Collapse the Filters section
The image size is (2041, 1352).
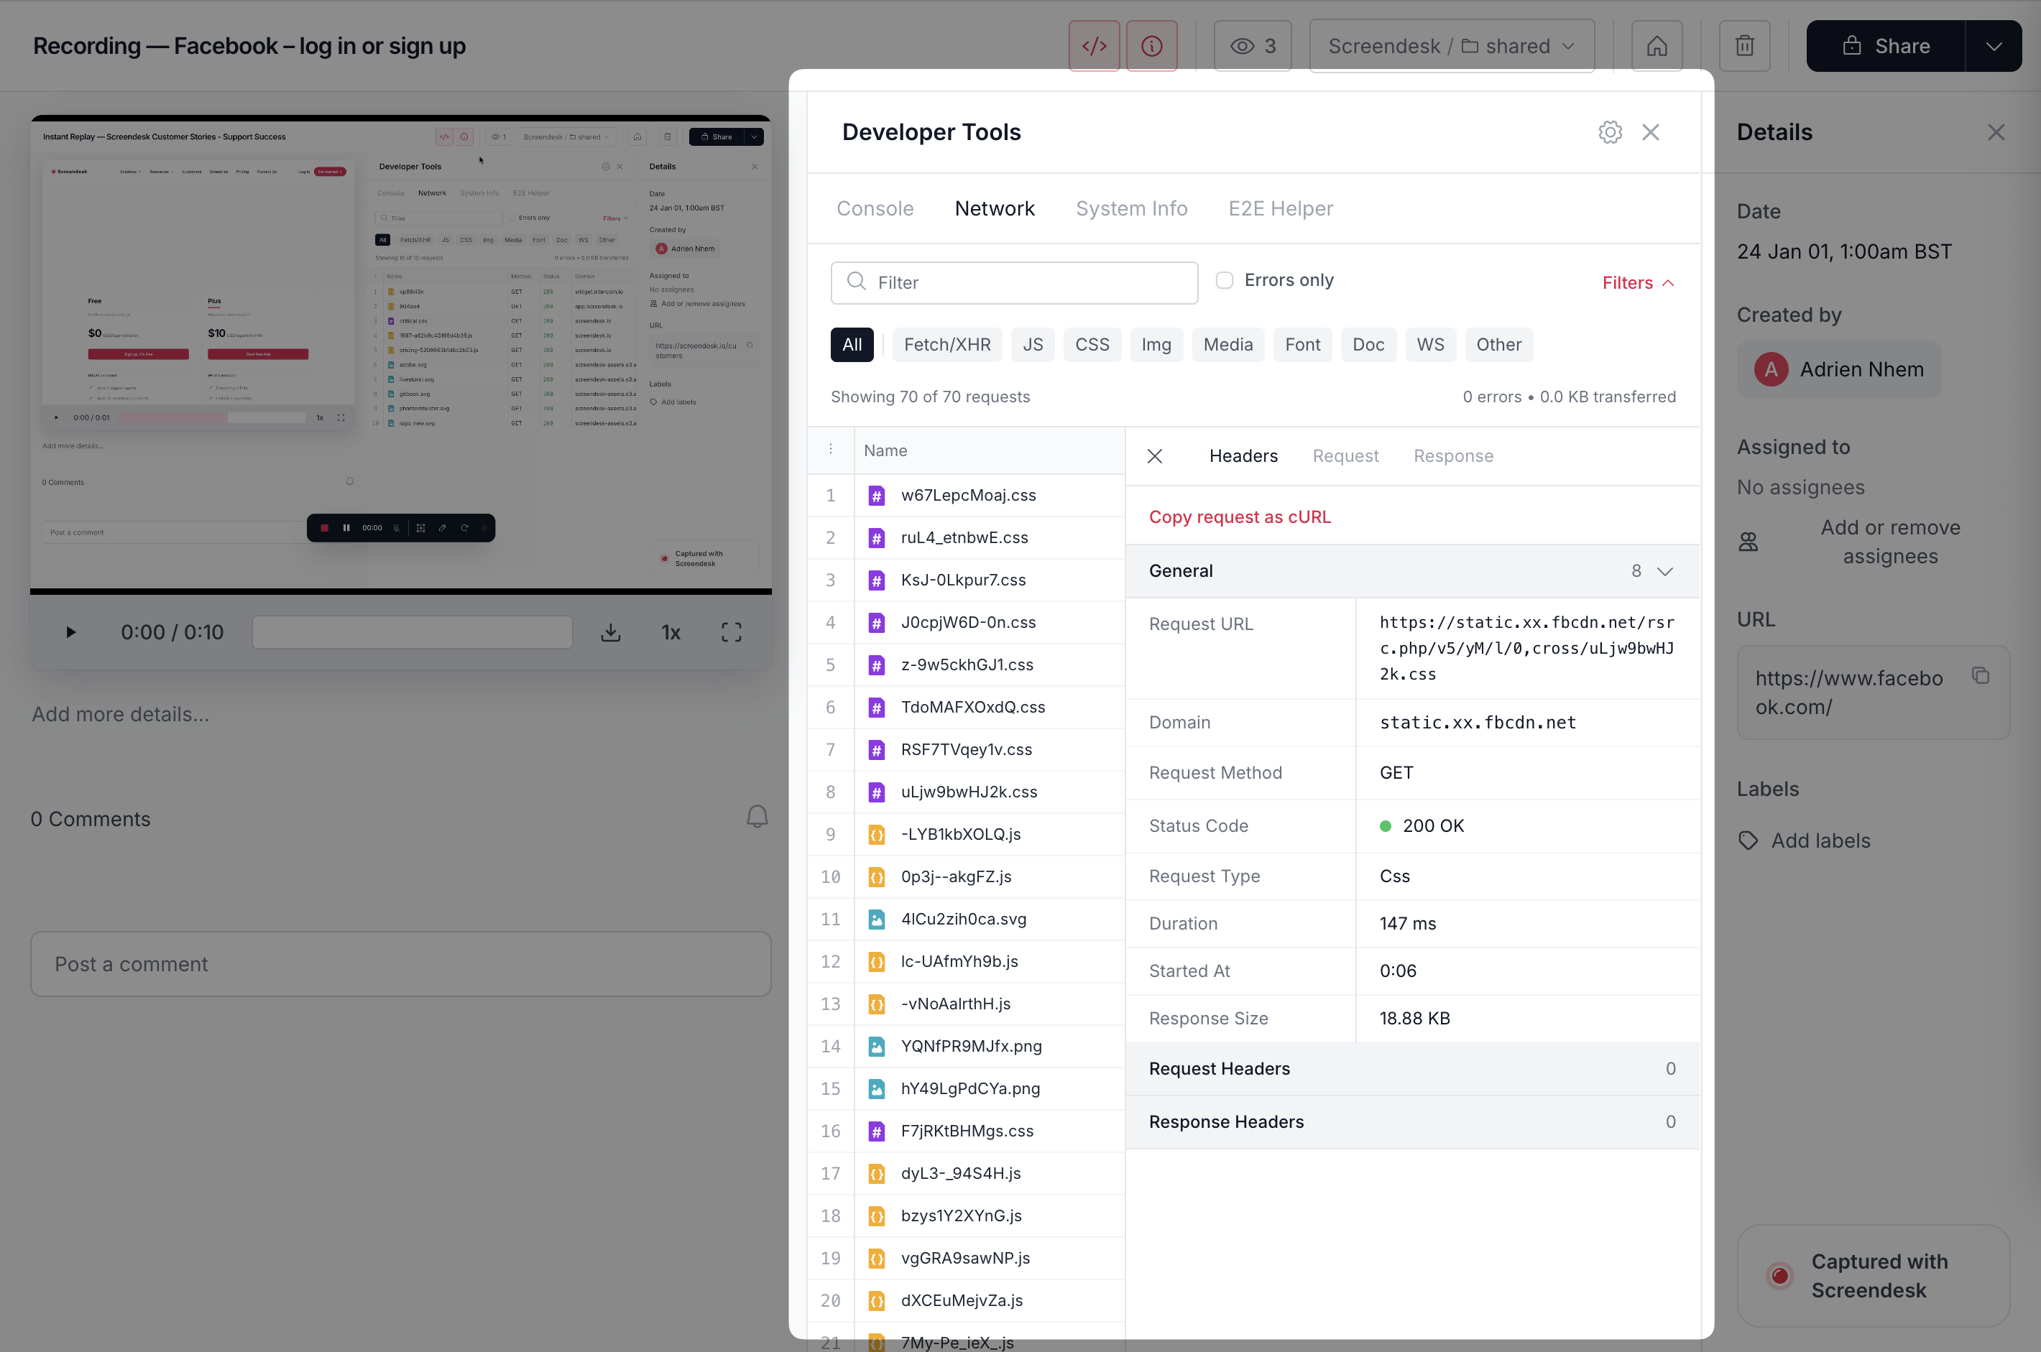(1637, 283)
